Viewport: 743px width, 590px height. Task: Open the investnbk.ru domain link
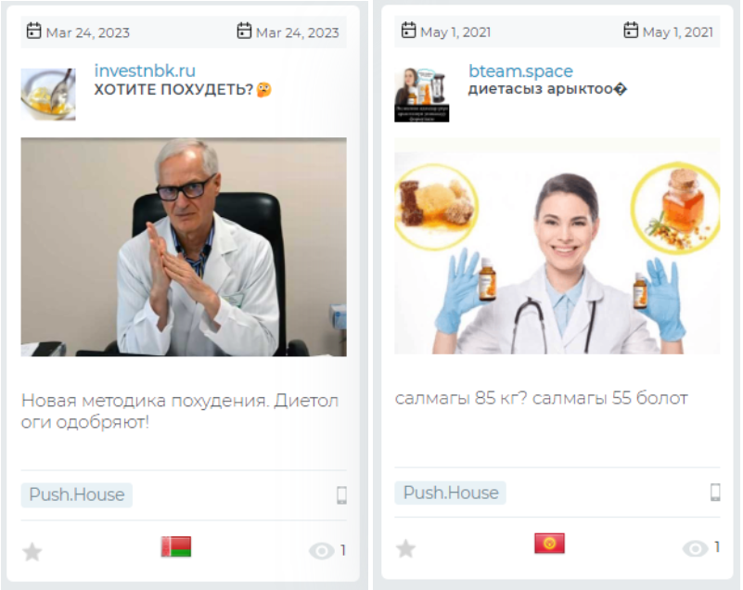click(145, 71)
